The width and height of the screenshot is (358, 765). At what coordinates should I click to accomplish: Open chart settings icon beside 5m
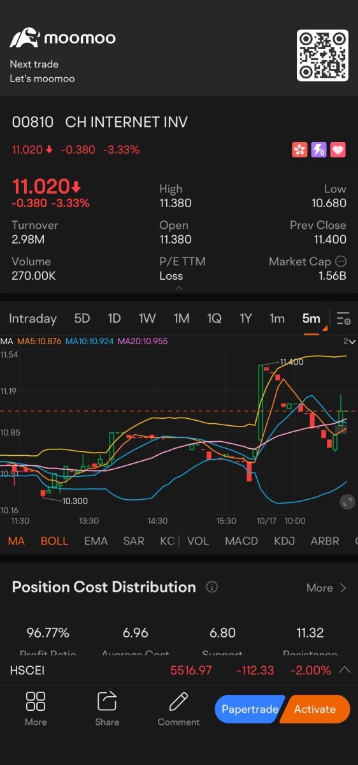[x=343, y=318]
